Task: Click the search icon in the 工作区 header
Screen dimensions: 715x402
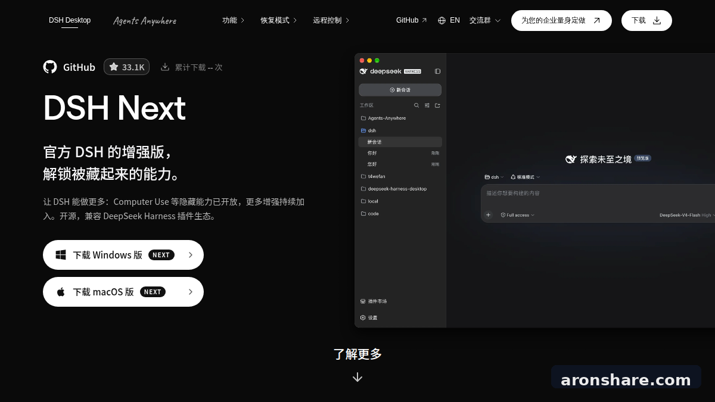Action: [x=416, y=105]
